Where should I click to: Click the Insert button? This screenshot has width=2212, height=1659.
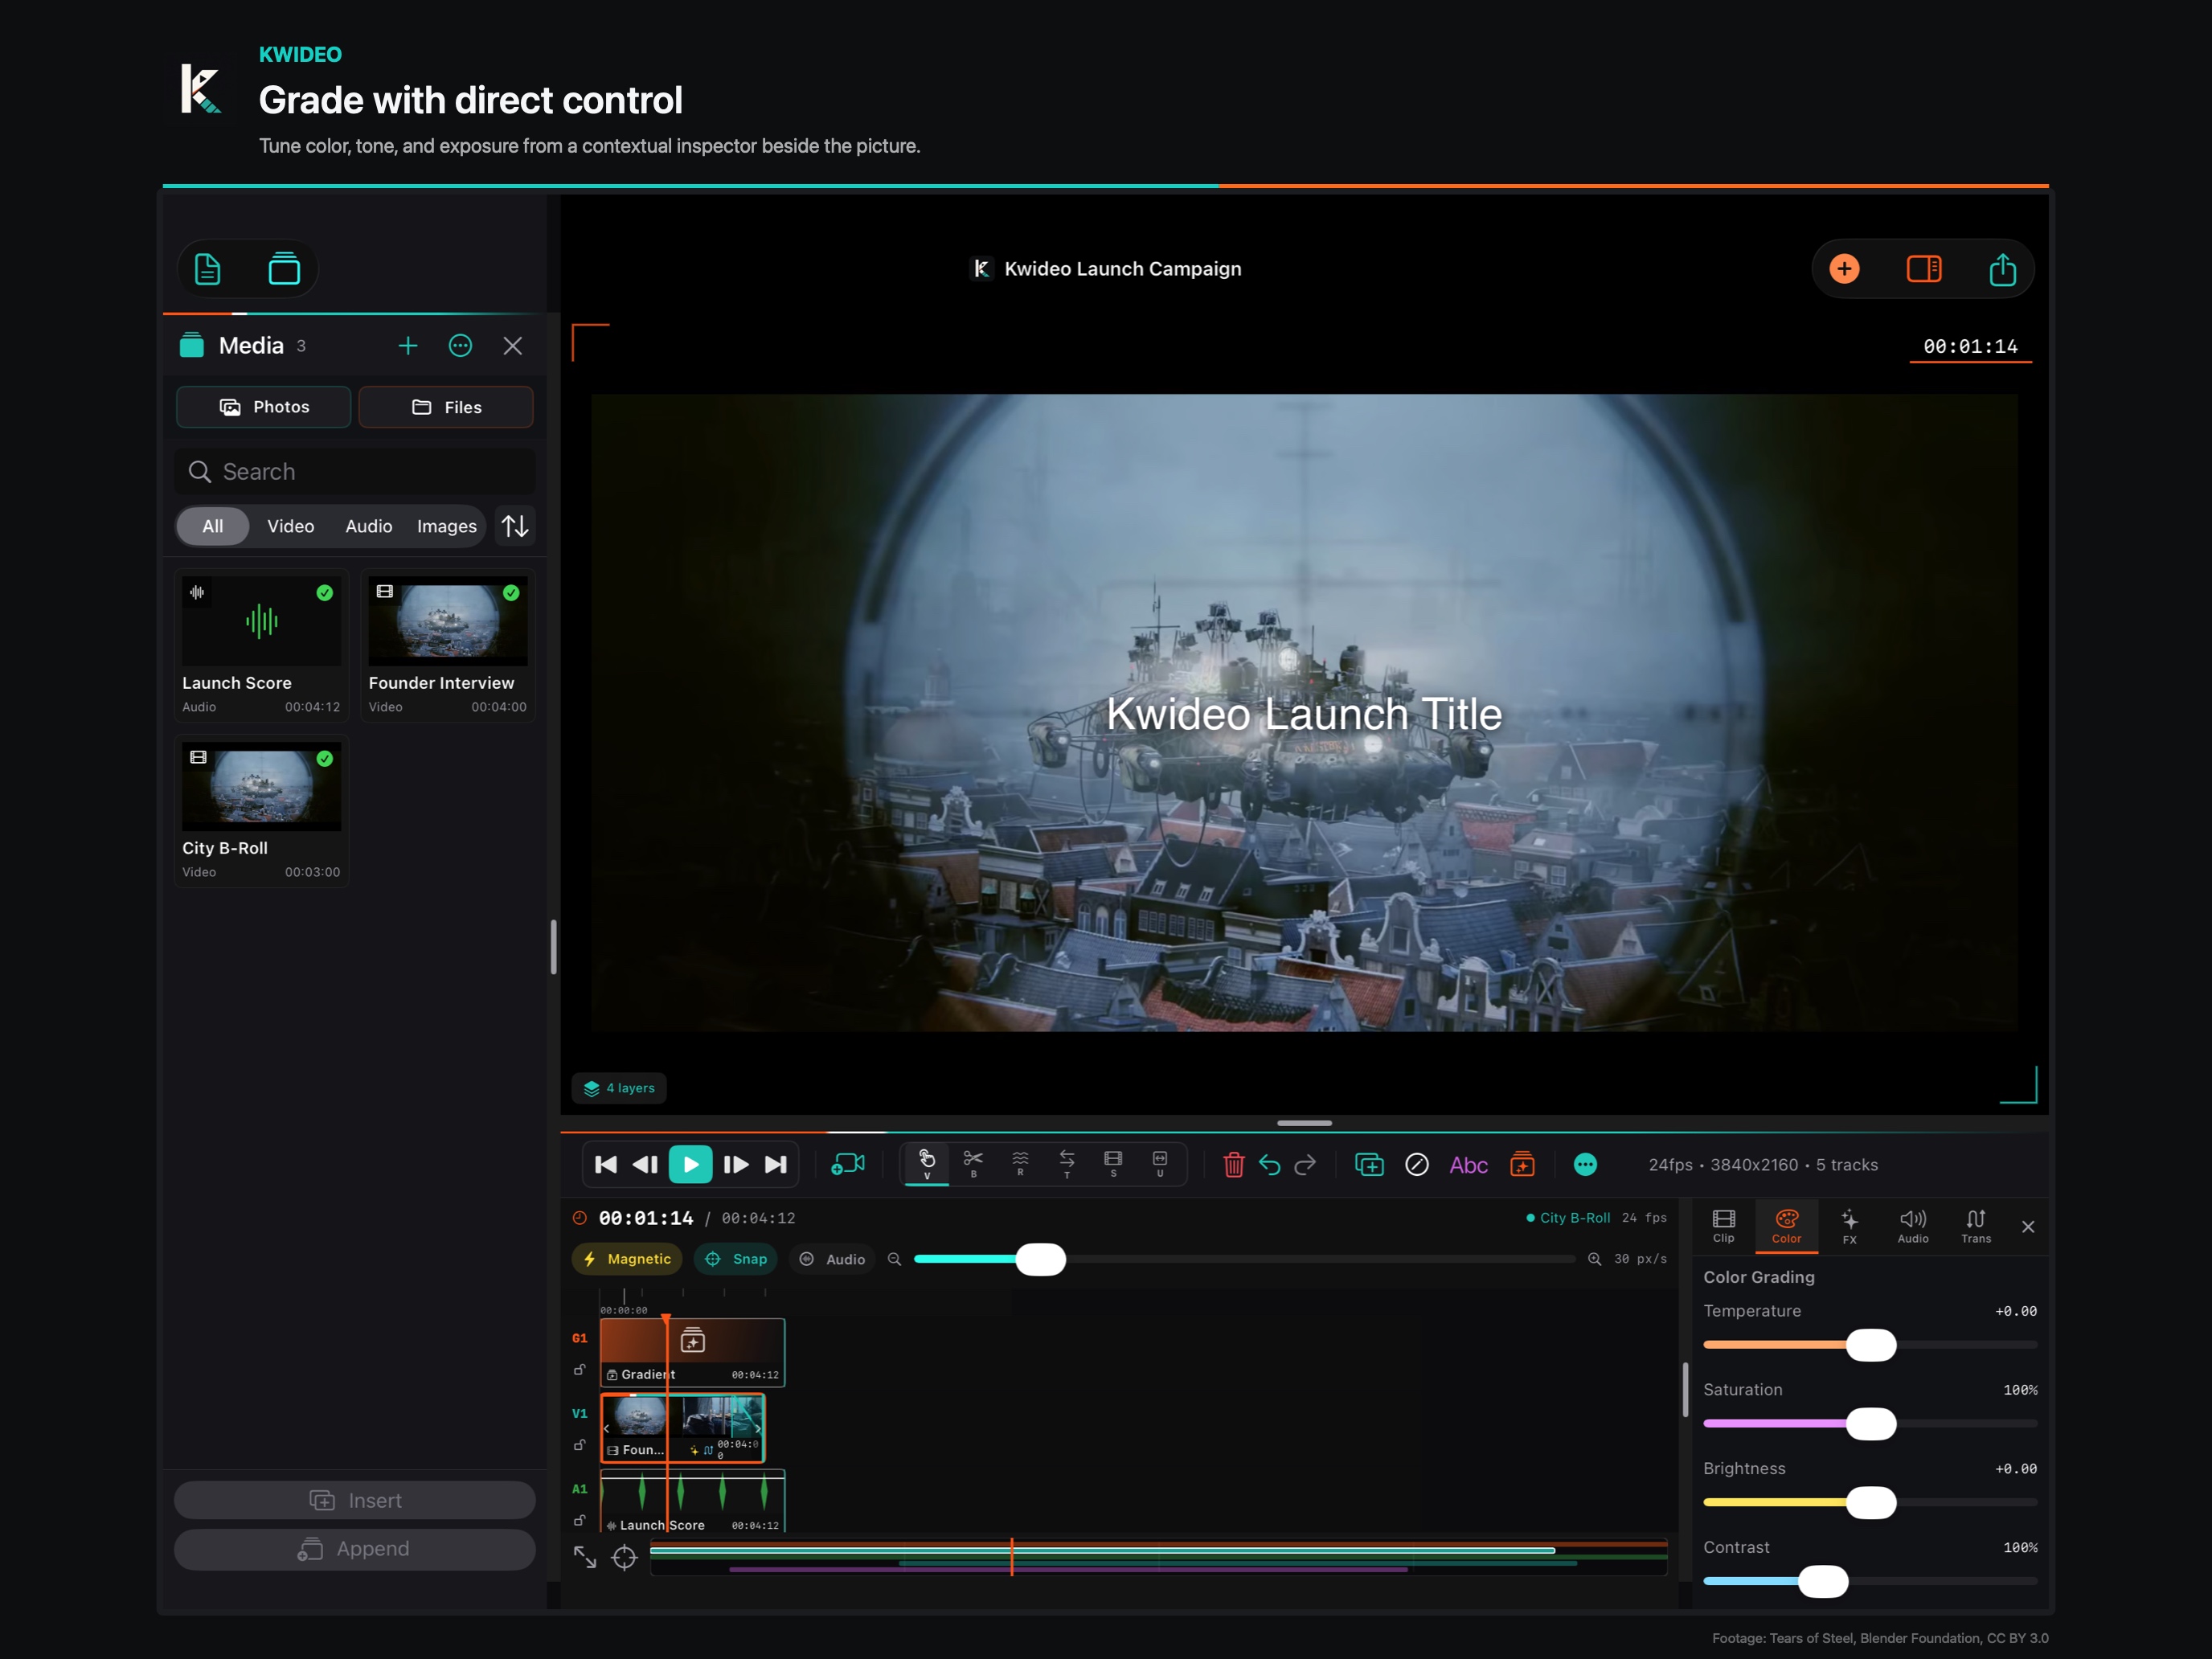pos(355,1500)
